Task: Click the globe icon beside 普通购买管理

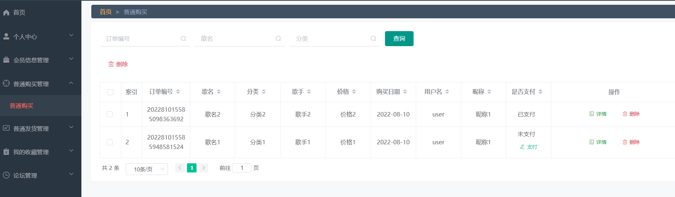Action: pyautogui.click(x=6, y=83)
